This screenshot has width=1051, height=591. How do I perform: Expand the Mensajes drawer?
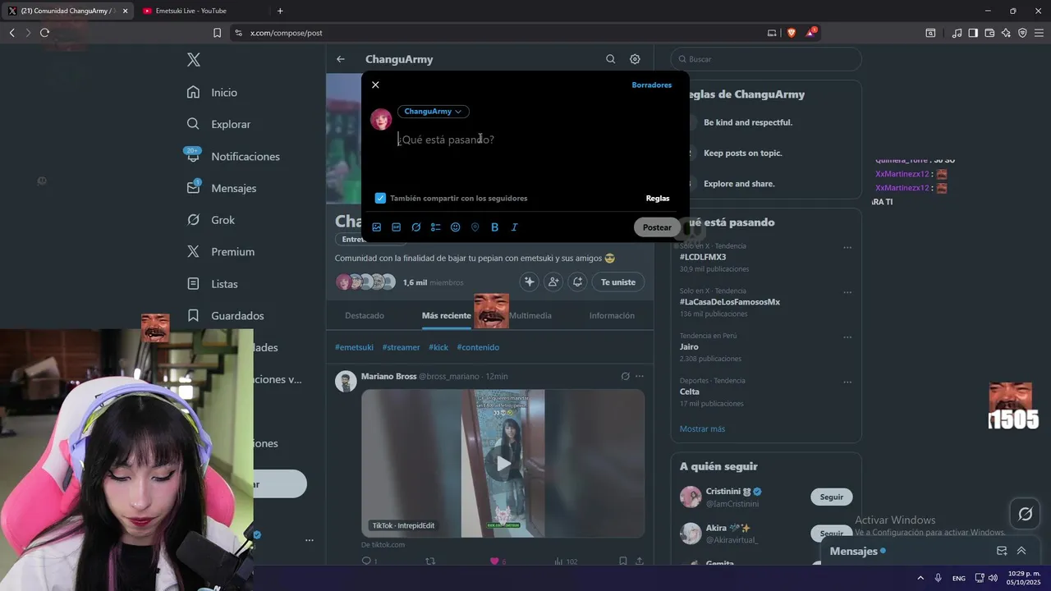[1021, 552]
